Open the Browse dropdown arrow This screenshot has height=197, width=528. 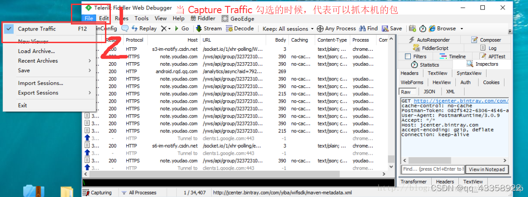click(462, 29)
